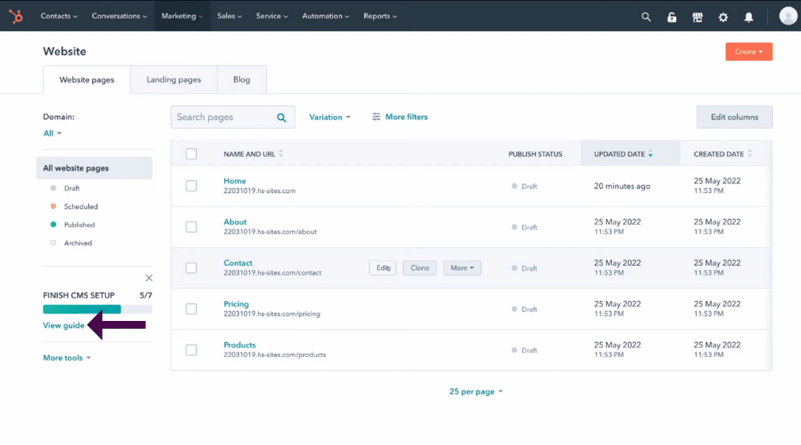The width and height of the screenshot is (801, 445).
Task: Open the About page link
Action: point(235,222)
